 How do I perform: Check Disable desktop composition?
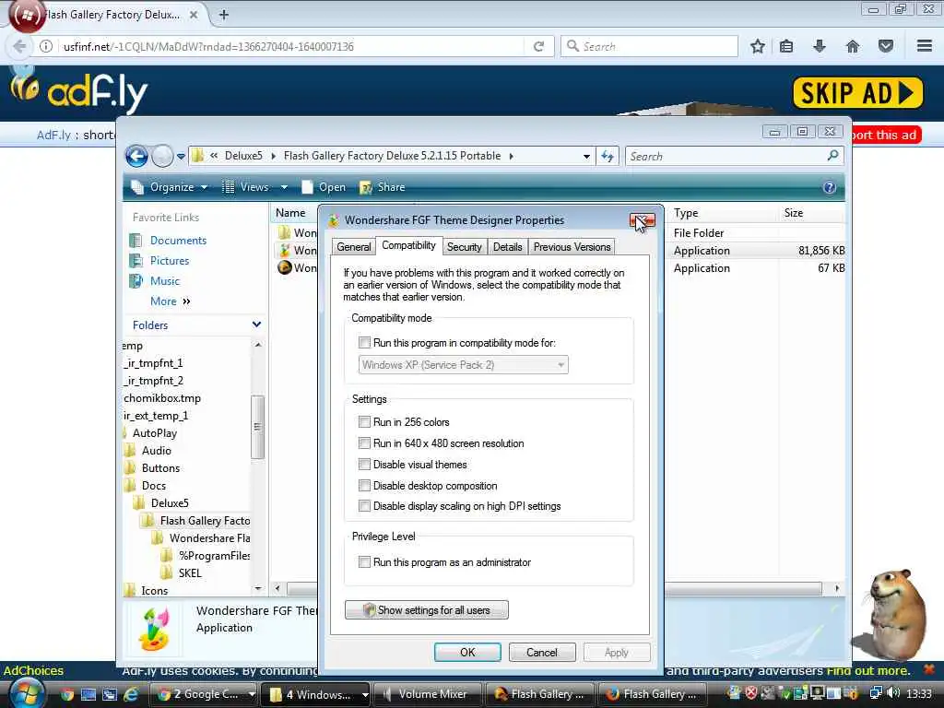(x=364, y=485)
